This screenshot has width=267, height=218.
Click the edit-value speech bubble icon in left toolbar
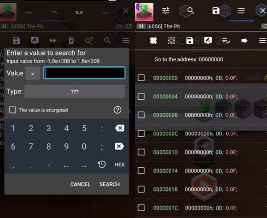pos(34,41)
